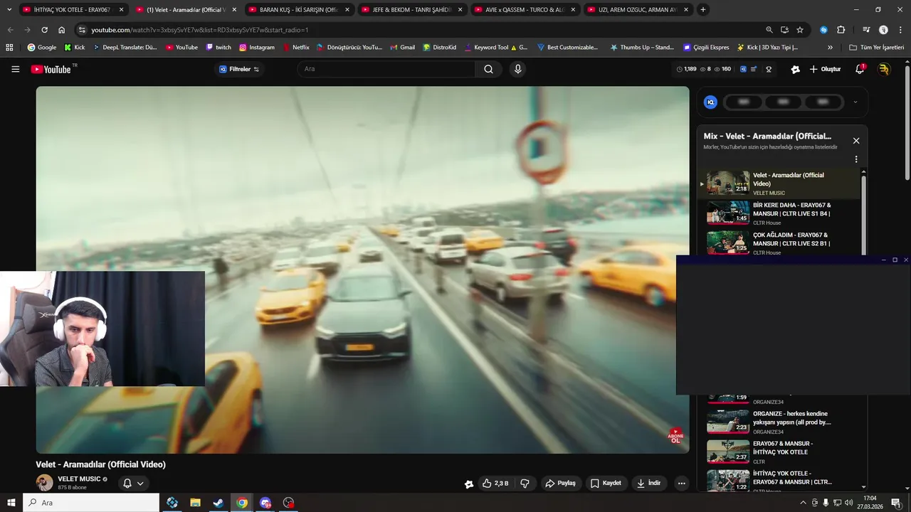Close the Mix playlist panel
911x512 pixels.
click(x=856, y=141)
